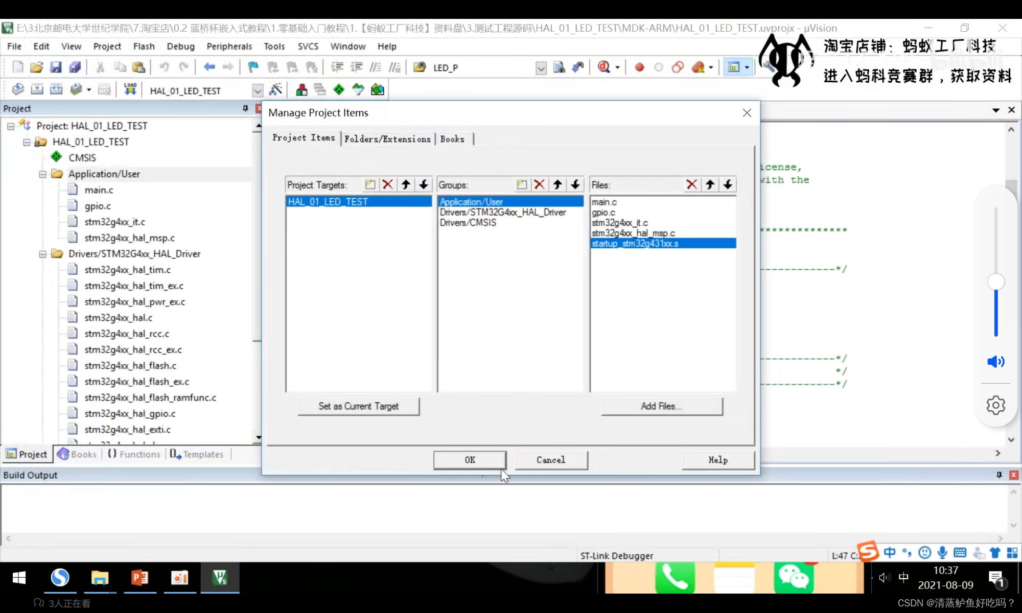Click the Save toolbar icon

[56, 67]
